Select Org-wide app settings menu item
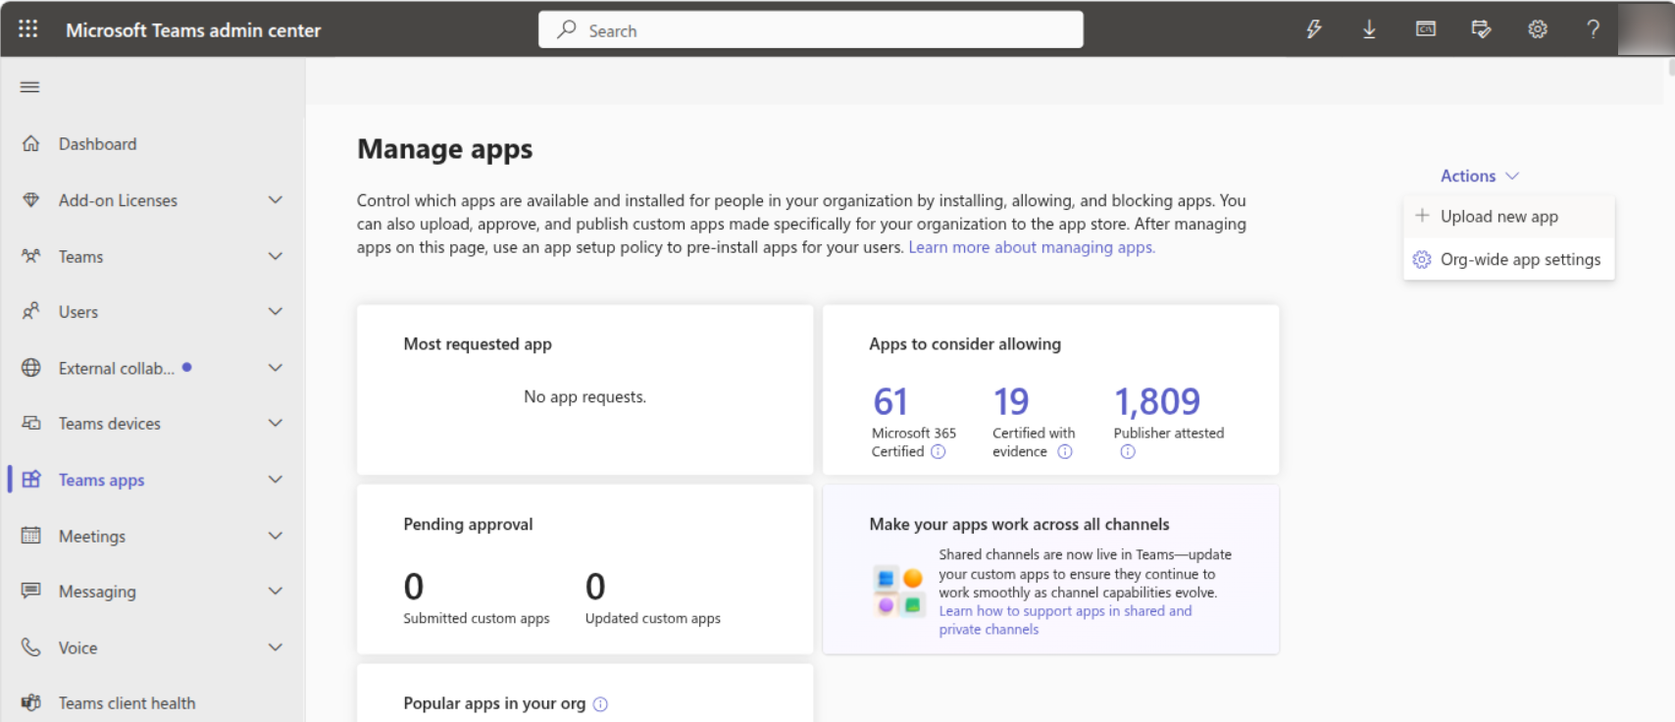 [1508, 260]
